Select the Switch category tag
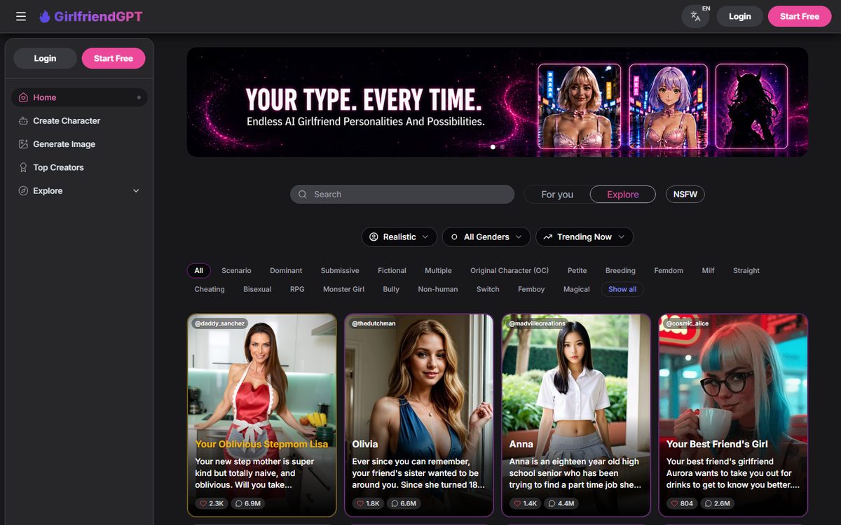Viewport: 841px width, 525px height. pyautogui.click(x=488, y=289)
